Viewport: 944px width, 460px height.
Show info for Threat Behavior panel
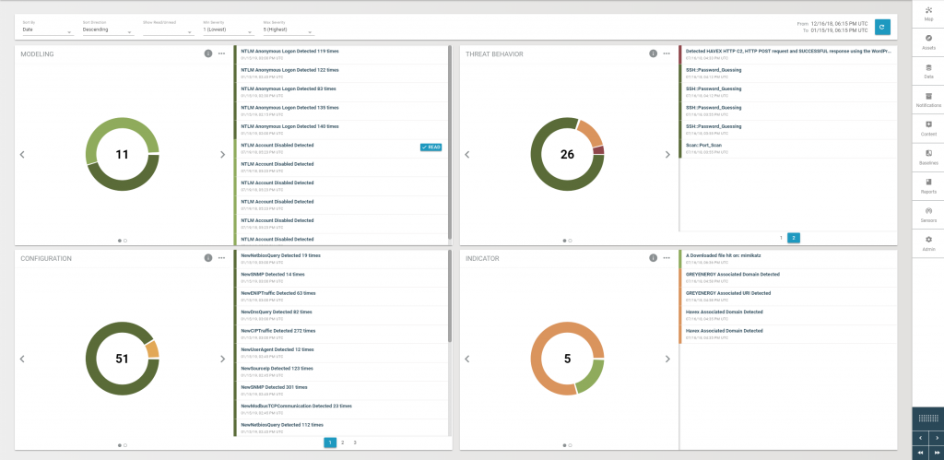(654, 53)
